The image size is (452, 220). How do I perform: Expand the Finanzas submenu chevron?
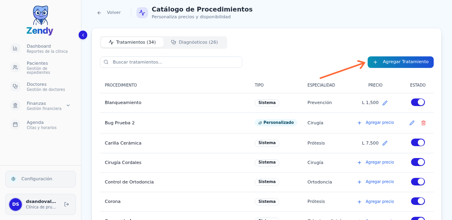[x=68, y=106]
